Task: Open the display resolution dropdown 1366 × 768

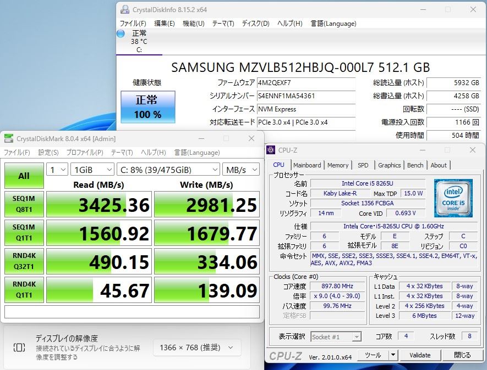Action: [x=197, y=347]
